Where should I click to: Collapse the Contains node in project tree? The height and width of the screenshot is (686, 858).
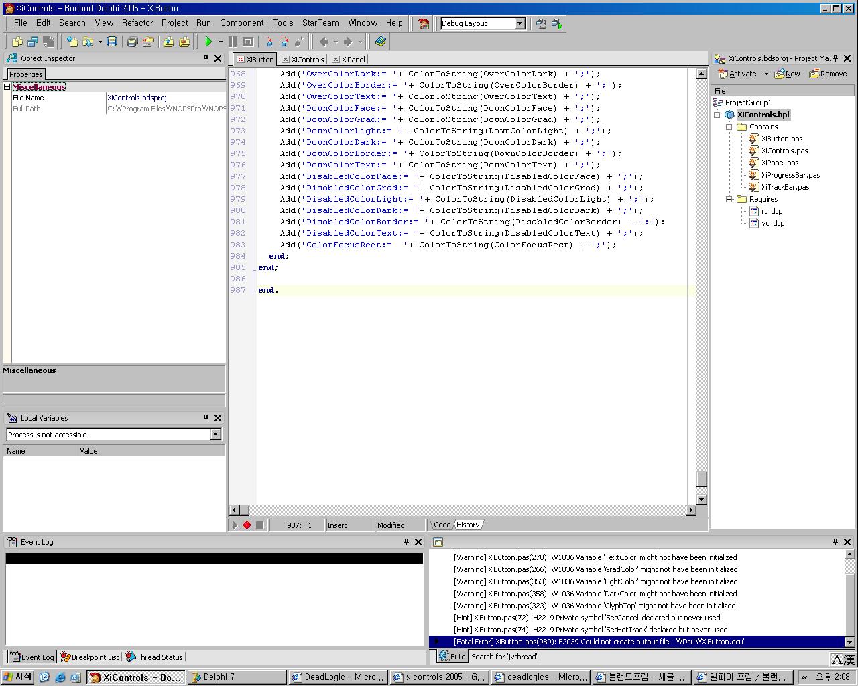click(x=729, y=127)
